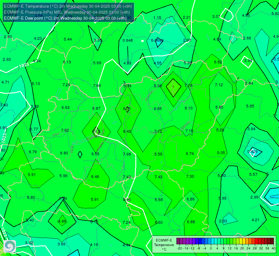Click the legend tick label 24
The image size is (279, 256).
[249, 248]
